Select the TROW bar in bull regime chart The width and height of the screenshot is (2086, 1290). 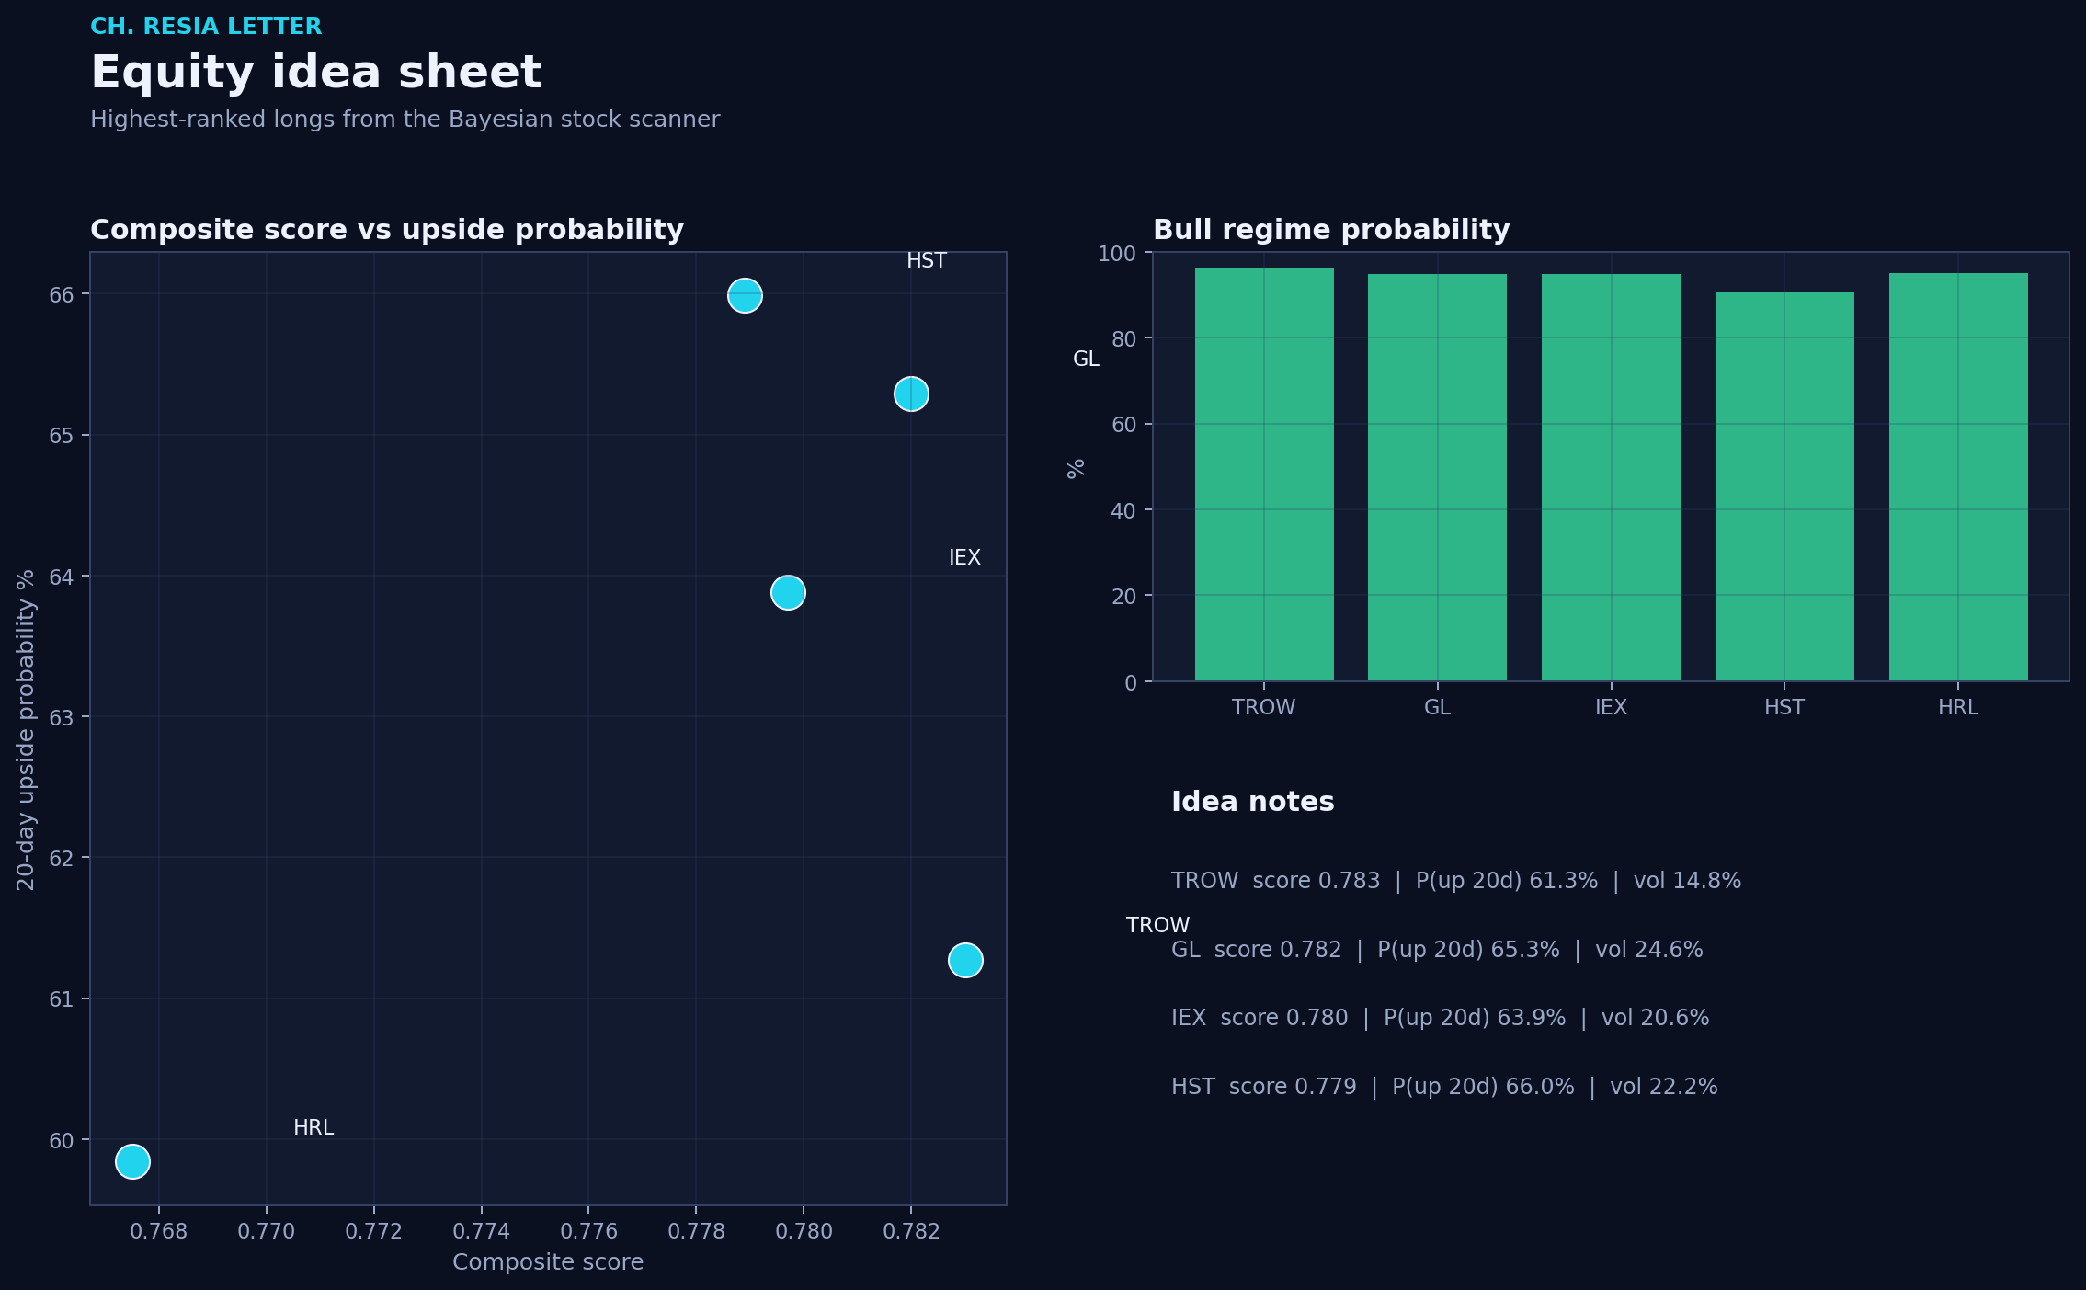click(x=1264, y=474)
